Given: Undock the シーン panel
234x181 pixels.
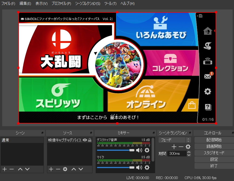Looking at the screenshot, I should 42,133.
